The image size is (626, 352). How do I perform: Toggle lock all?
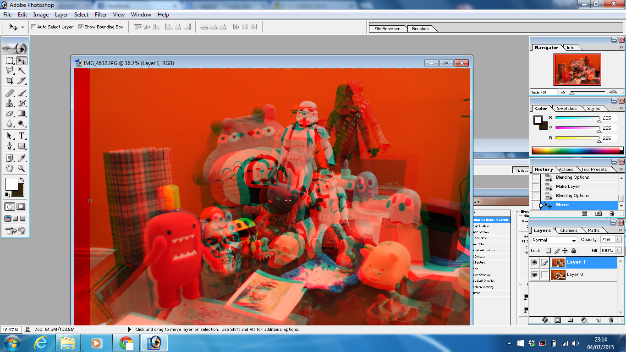tap(573, 251)
